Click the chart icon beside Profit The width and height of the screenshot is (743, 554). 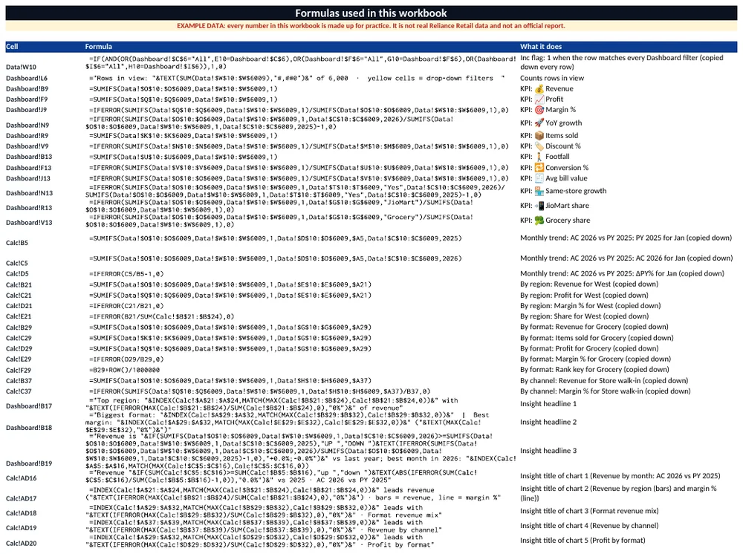(x=539, y=99)
